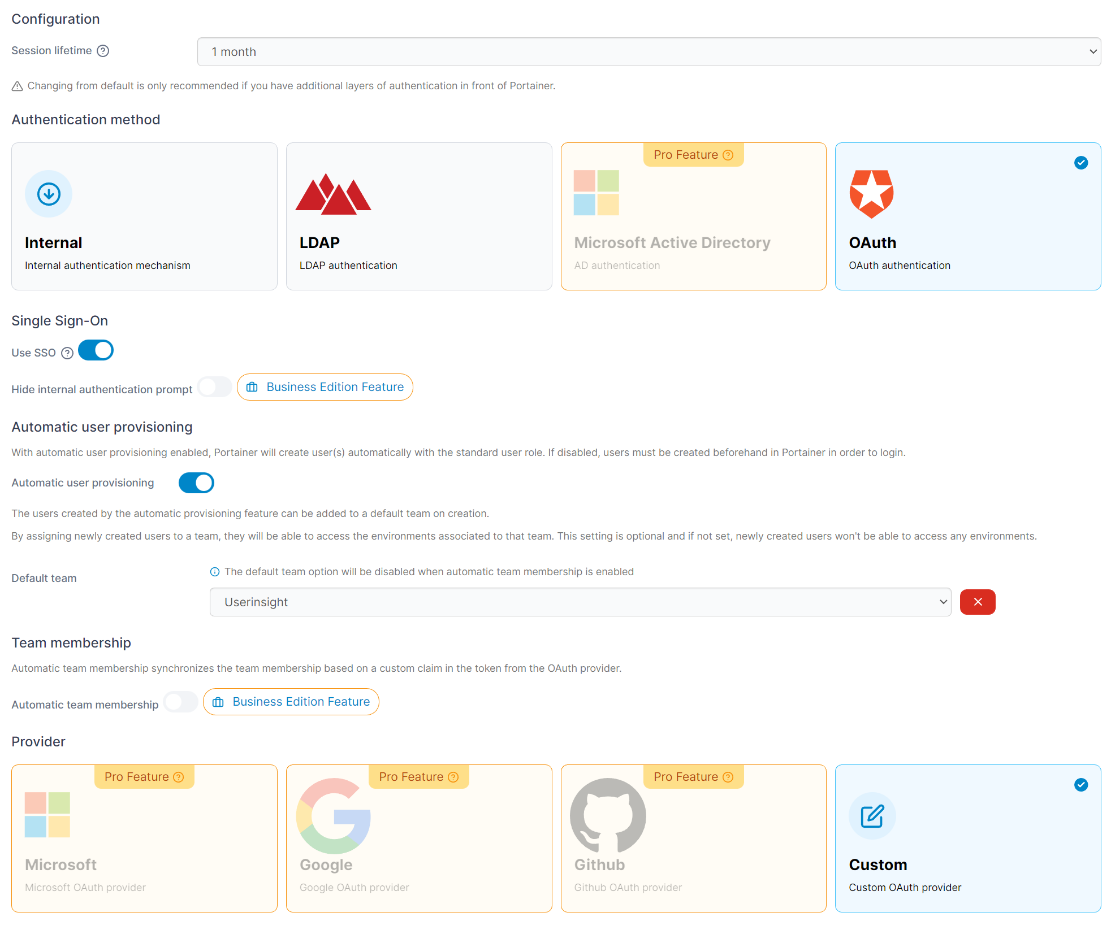Click the Microsoft Active Directory Pro Feature badge

tap(693, 155)
